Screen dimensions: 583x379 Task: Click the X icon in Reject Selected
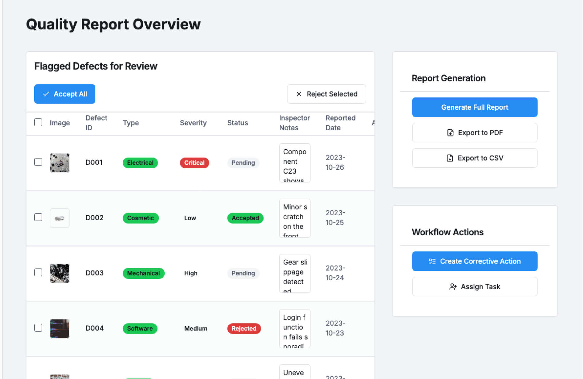click(x=299, y=94)
